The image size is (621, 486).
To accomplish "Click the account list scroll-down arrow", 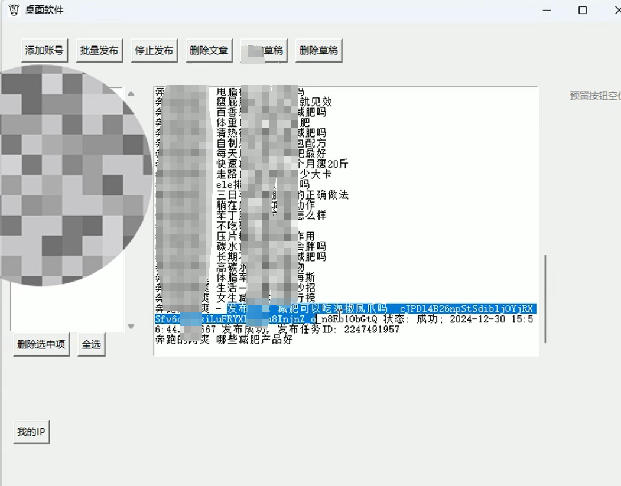I will pyautogui.click(x=131, y=327).
